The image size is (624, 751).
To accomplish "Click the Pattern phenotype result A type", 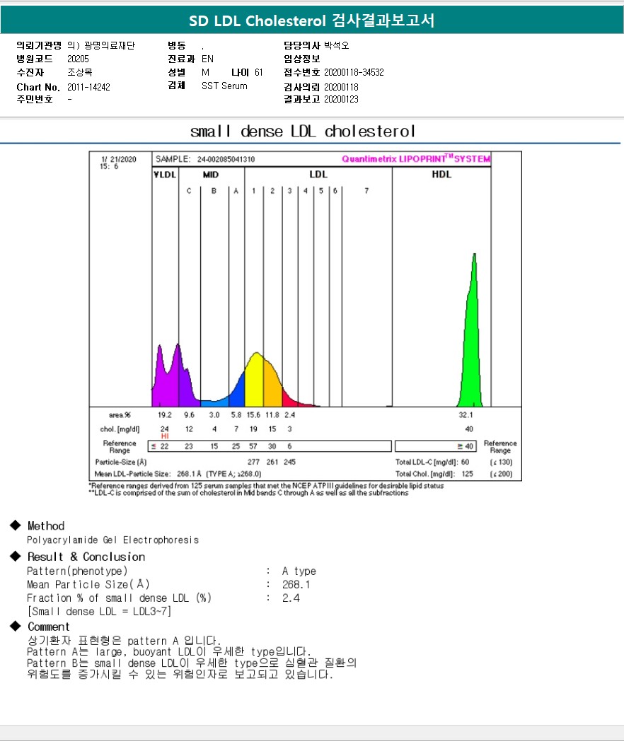I will point(299,571).
